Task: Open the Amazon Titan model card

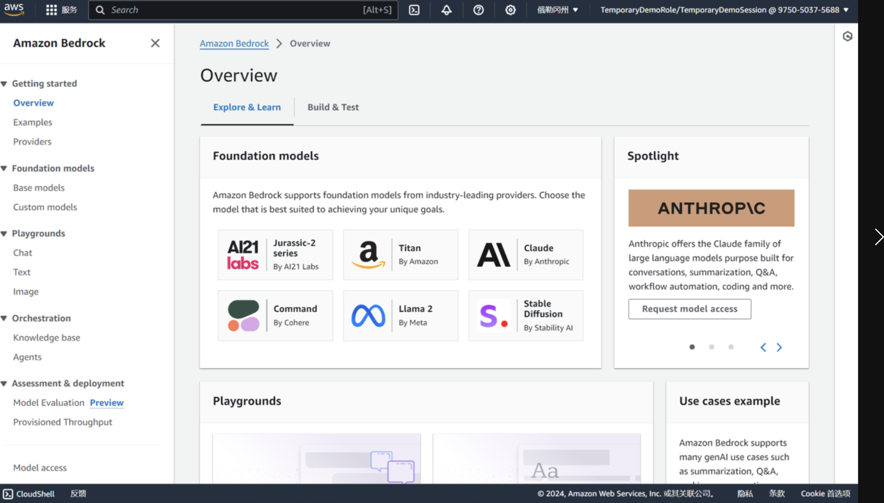Action: (401, 255)
